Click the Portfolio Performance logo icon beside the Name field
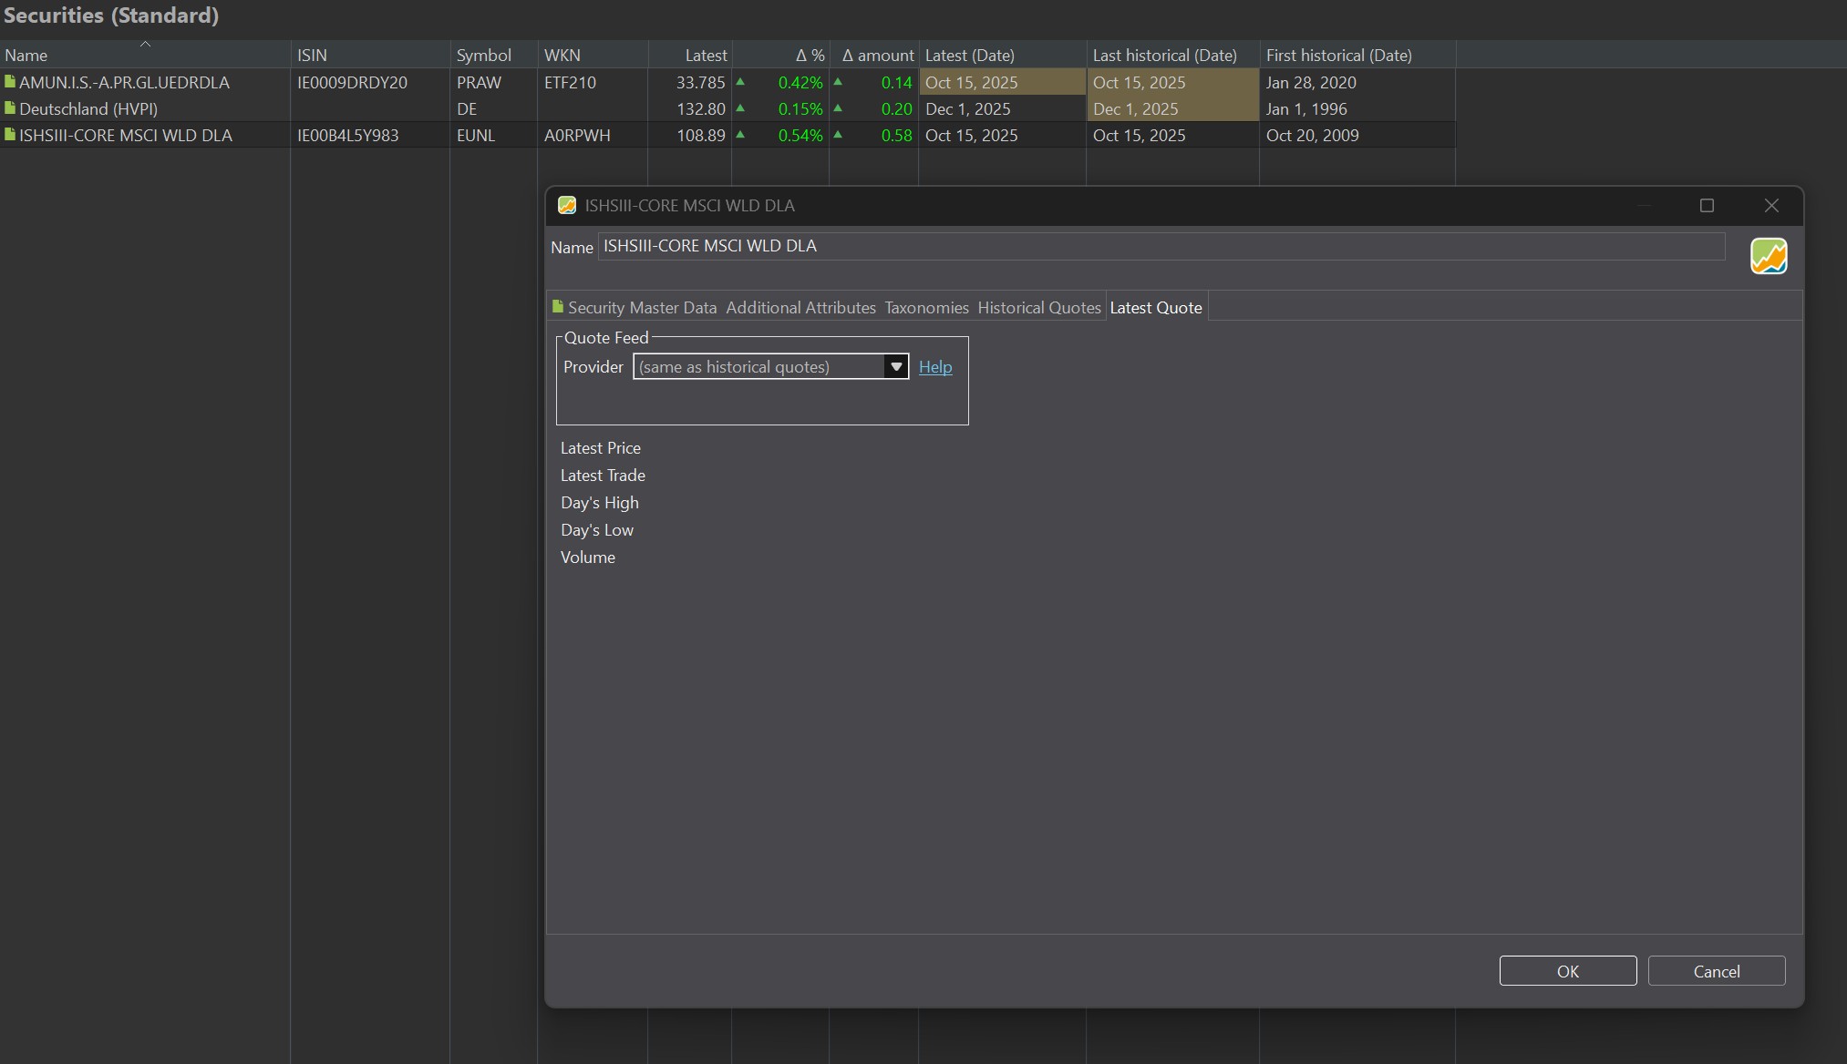1847x1064 pixels. point(1768,256)
